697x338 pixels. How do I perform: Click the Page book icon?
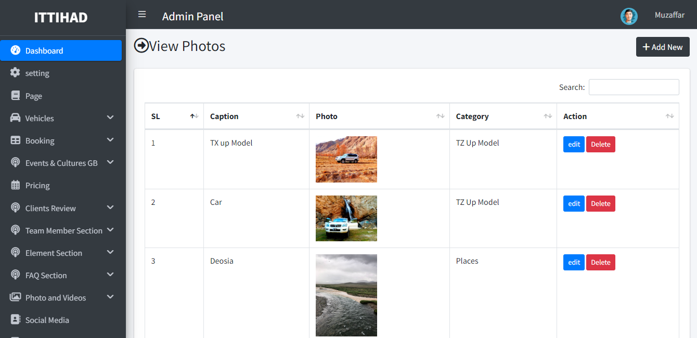point(16,96)
